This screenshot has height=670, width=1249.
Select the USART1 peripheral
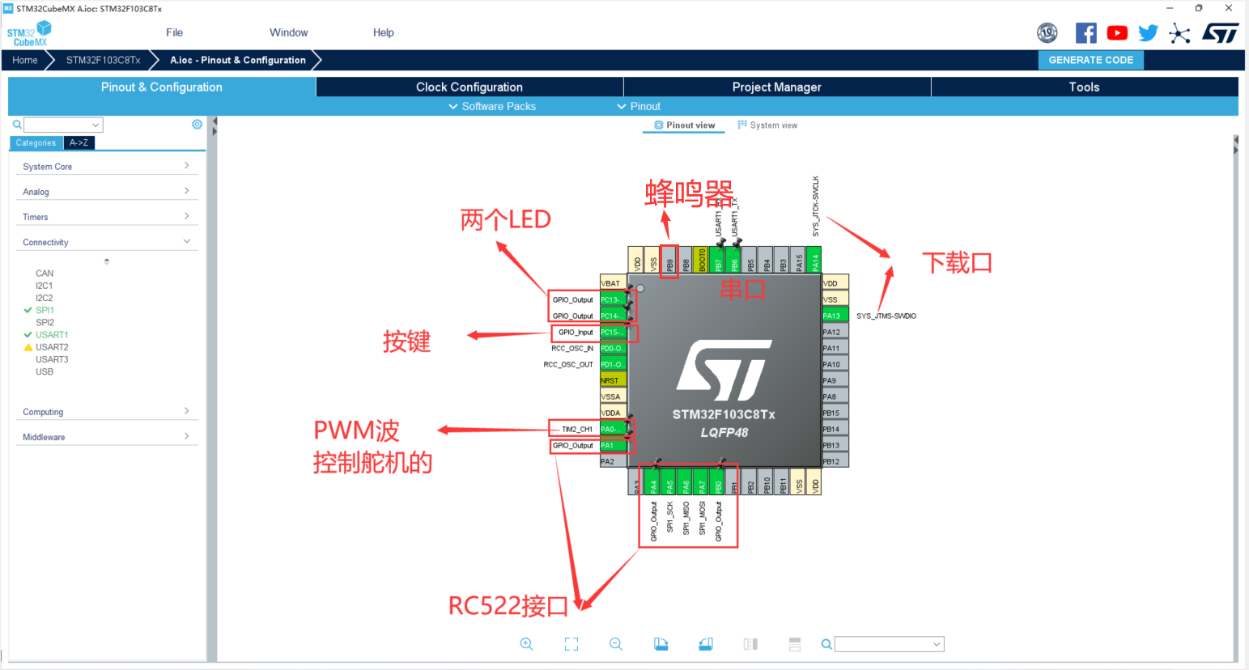point(52,334)
